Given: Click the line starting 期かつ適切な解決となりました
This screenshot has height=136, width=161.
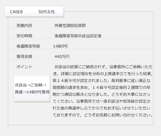Looking at the screenshot, I should [x=101, y=94].
